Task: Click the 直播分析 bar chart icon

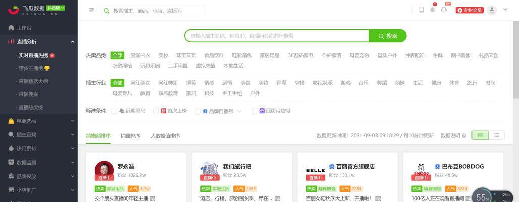Action: tap(11, 41)
